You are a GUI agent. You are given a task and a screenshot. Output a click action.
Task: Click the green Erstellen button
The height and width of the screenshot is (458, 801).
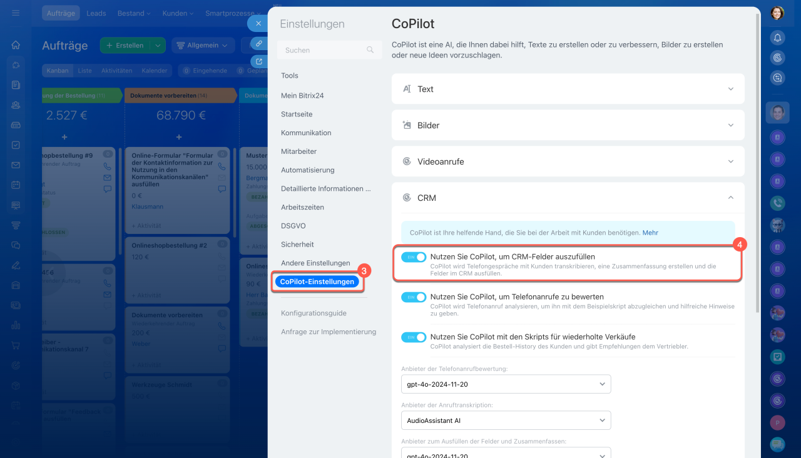click(x=125, y=45)
